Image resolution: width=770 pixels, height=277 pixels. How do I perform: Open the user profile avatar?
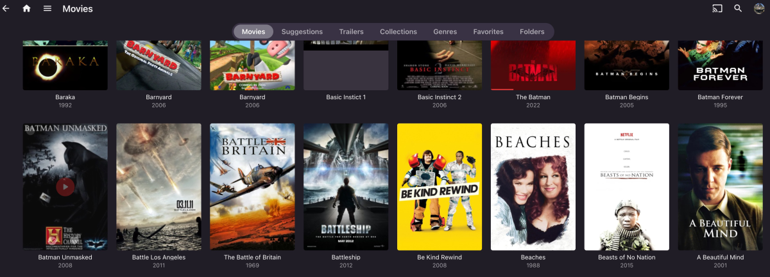(x=759, y=9)
